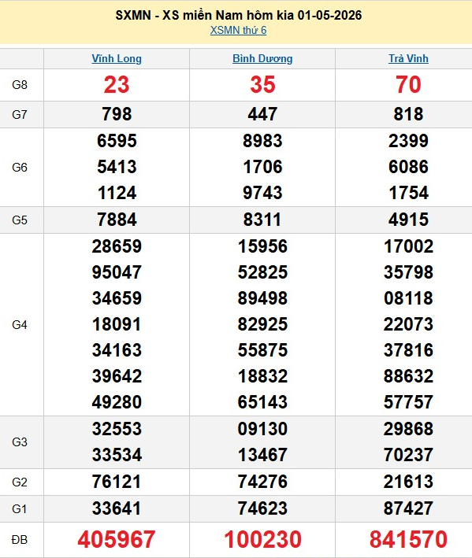Open the Bình Dương province link
This screenshot has width=472, height=558.
click(x=262, y=58)
